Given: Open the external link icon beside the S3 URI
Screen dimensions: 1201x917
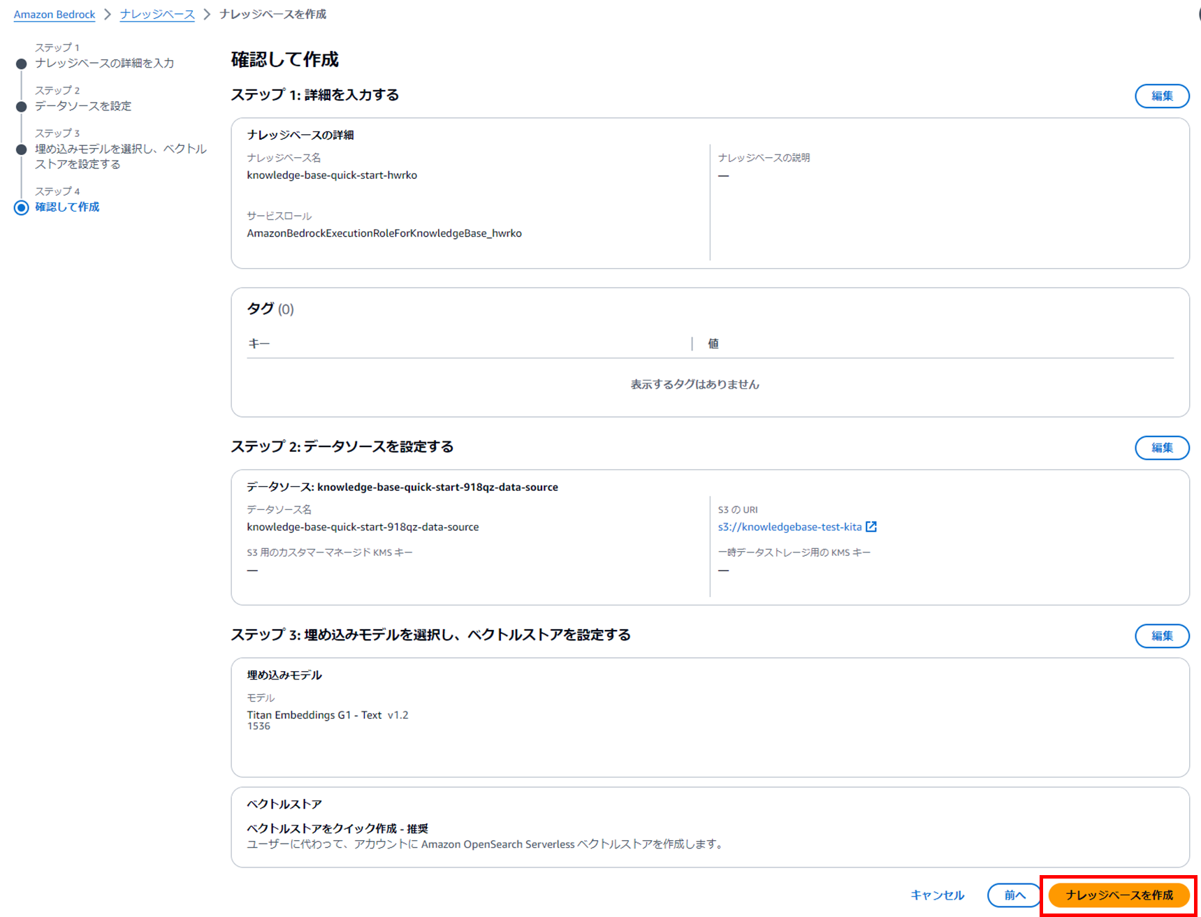Looking at the screenshot, I should [x=871, y=527].
